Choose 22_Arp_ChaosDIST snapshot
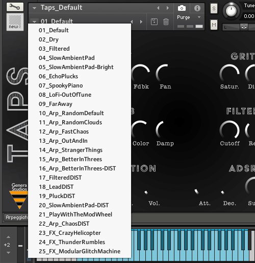255x263 pixels. click(80, 224)
